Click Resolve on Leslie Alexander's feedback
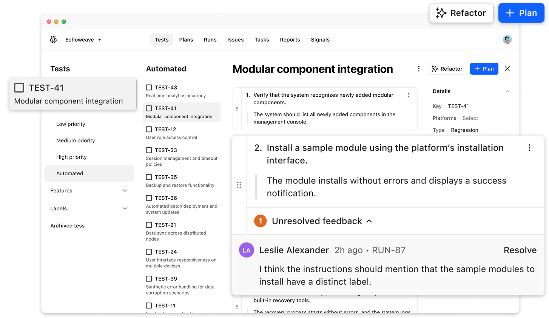549x318 pixels. (520, 250)
